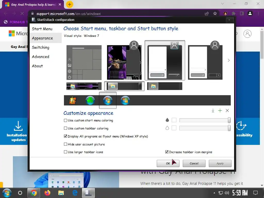Choose the Windows 7 orb start button

click(108, 100)
